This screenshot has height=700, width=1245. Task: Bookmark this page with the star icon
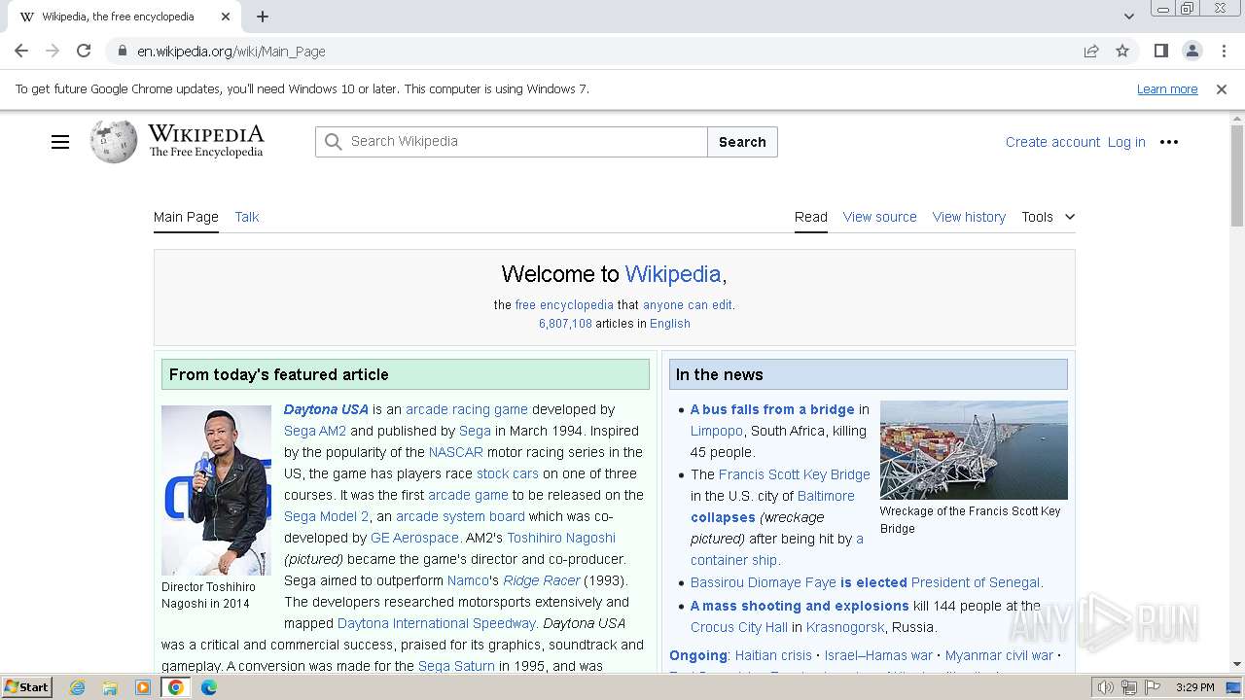click(x=1122, y=51)
